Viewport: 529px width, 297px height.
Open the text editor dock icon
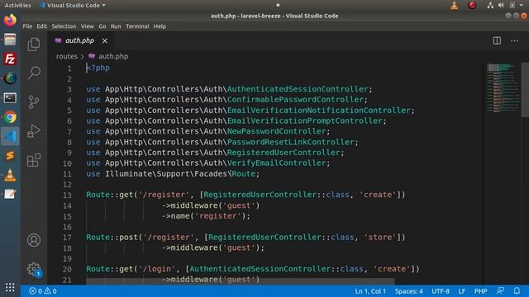[x=10, y=195]
